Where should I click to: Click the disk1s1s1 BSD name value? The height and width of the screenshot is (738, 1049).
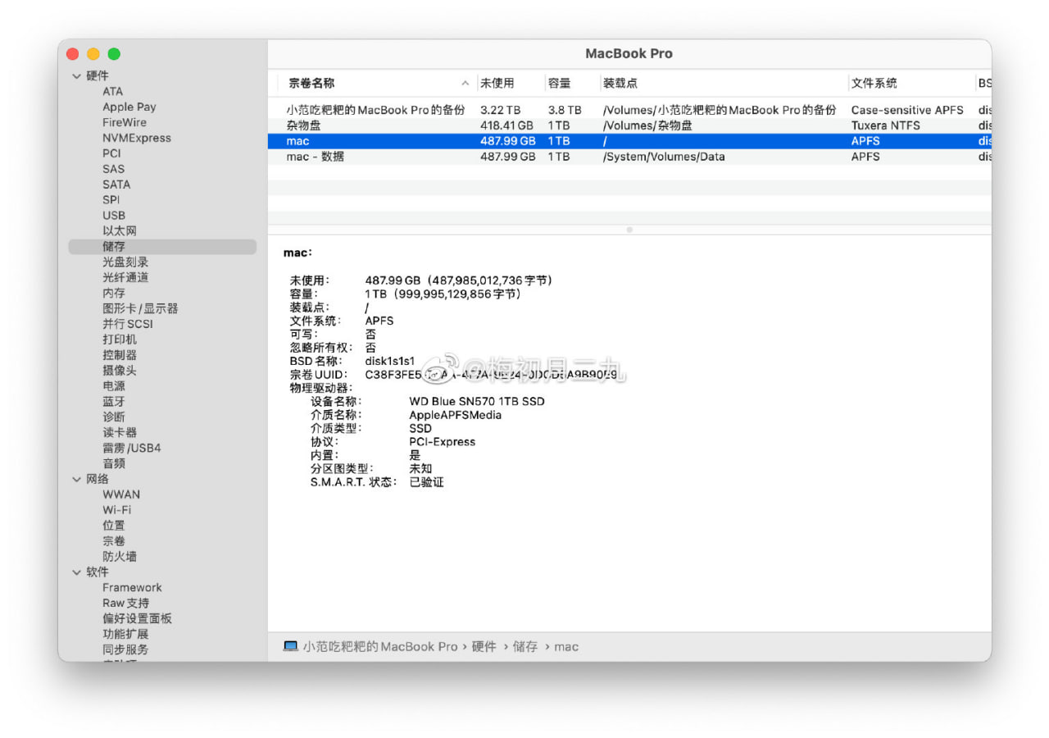click(x=390, y=361)
